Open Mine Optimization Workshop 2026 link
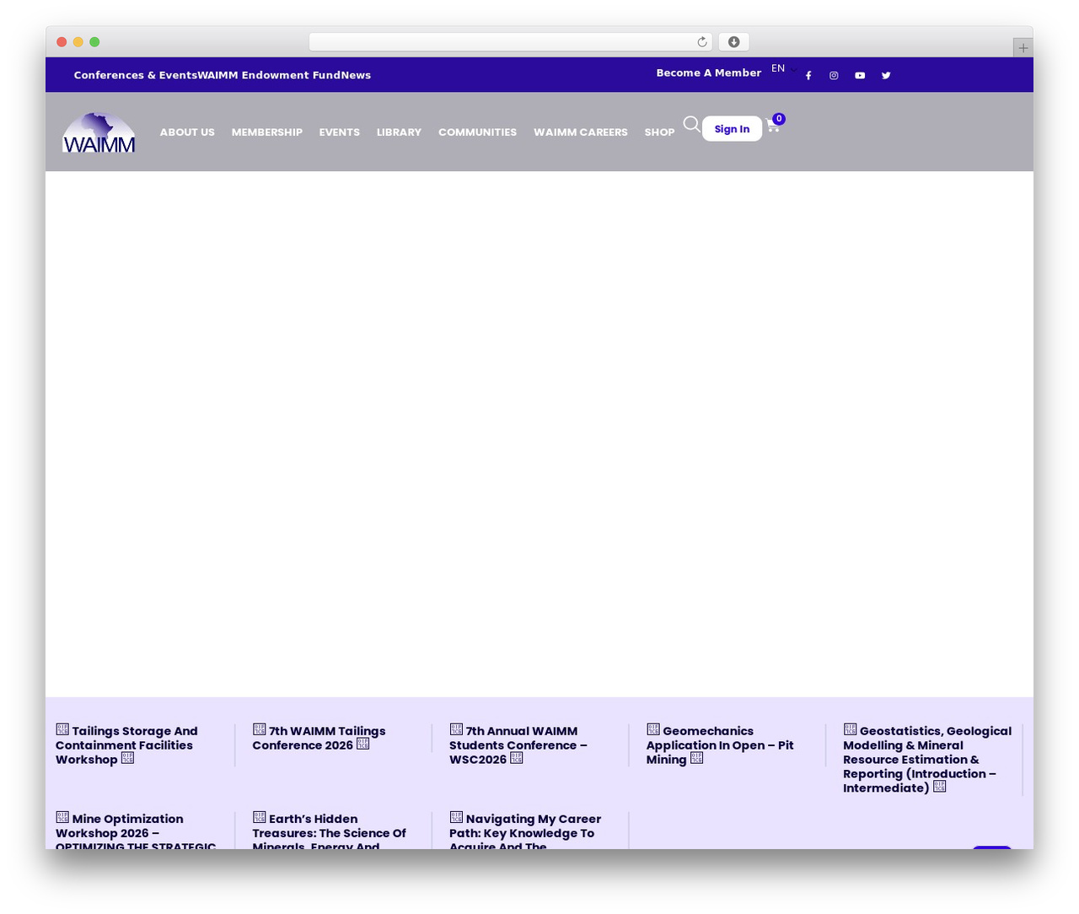Image resolution: width=1079 pixels, height=914 pixels. coord(136,830)
